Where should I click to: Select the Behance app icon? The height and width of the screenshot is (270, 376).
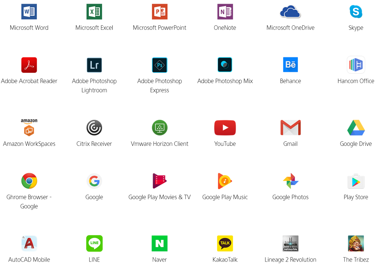290,65
